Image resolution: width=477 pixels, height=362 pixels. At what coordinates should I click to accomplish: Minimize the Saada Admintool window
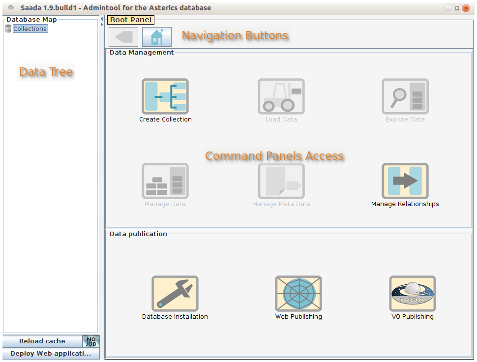click(448, 8)
